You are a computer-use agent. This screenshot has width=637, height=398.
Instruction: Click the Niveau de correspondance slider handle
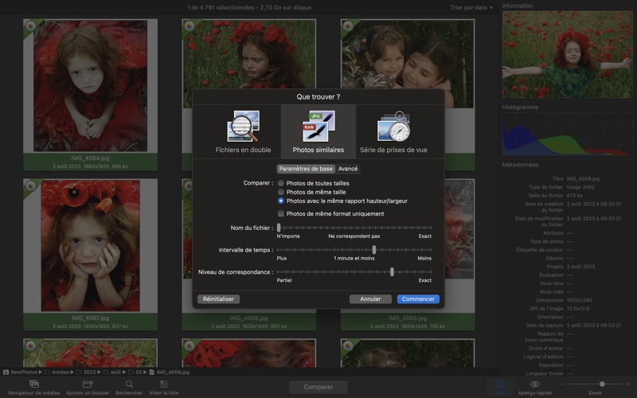click(x=392, y=271)
